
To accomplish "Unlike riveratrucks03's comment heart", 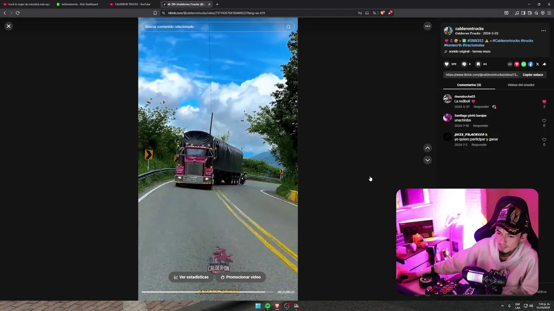I will point(544,102).
